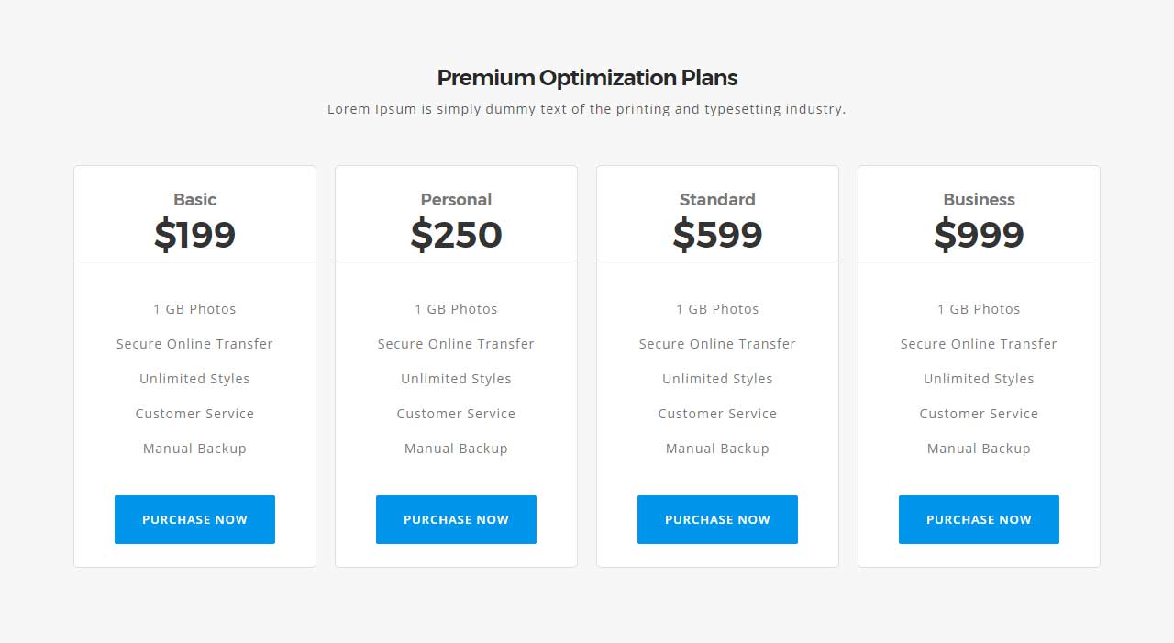Click 1 GB Photos in the Basic plan
This screenshot has height=643, width=1174.
click(194, 309)
